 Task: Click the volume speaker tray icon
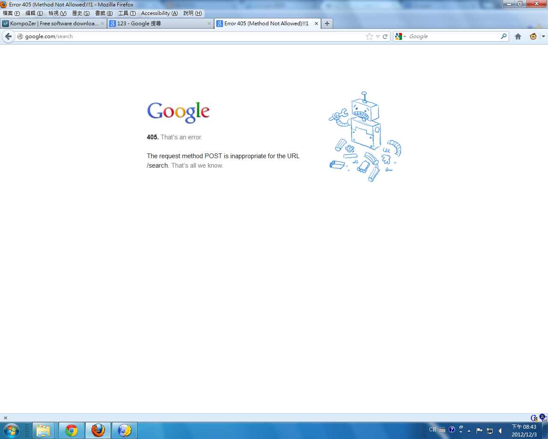point(500,431)
